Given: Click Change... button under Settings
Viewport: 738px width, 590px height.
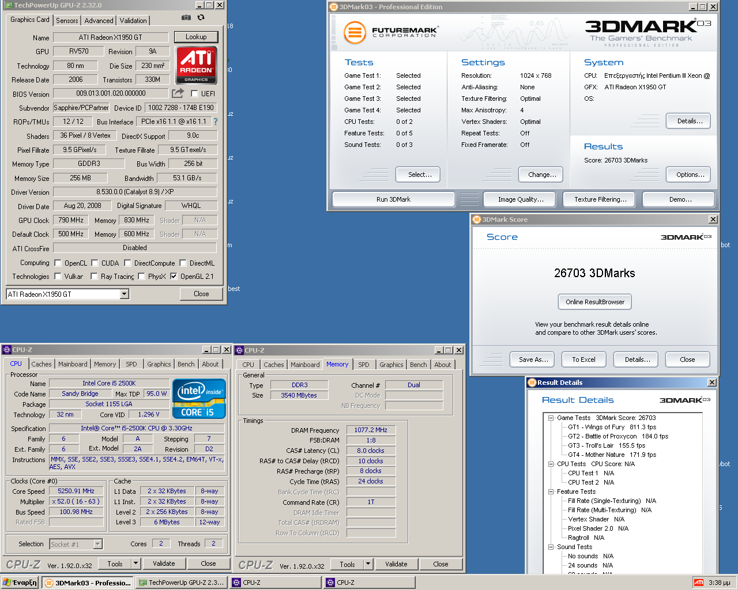Looking at the screenshot, I should [x=542, y=175].
